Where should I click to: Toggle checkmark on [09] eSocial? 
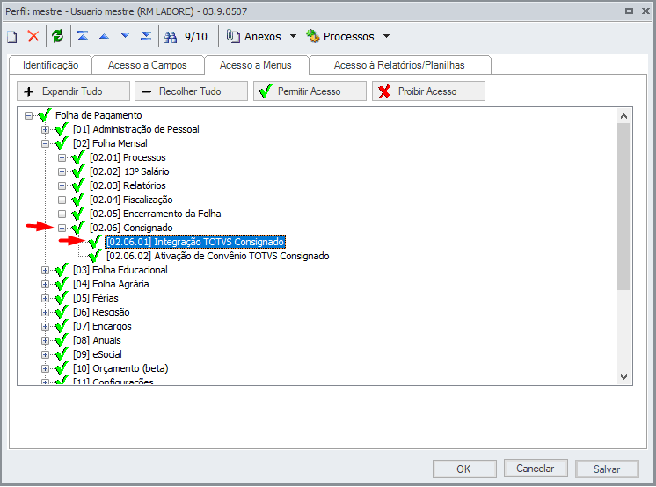[61, 354]
